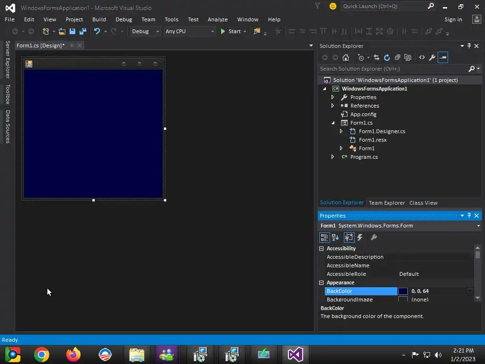Viewport: 485px width, 364px height.
Task: Click Sign in link
Action: click(x=453, y=19)
